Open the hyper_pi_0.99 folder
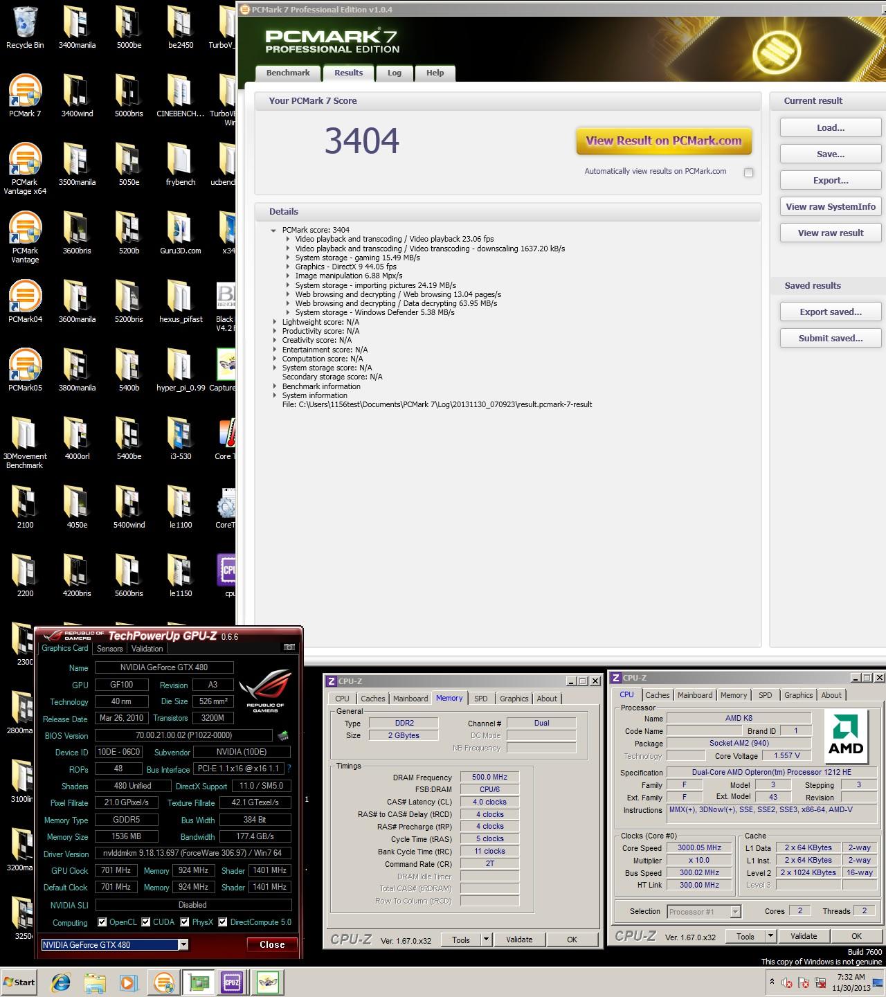This screenshot has width=886, height=997. (180, 370)
